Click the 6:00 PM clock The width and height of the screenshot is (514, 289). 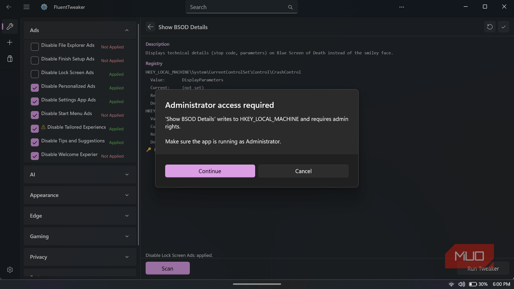point(501,284)
